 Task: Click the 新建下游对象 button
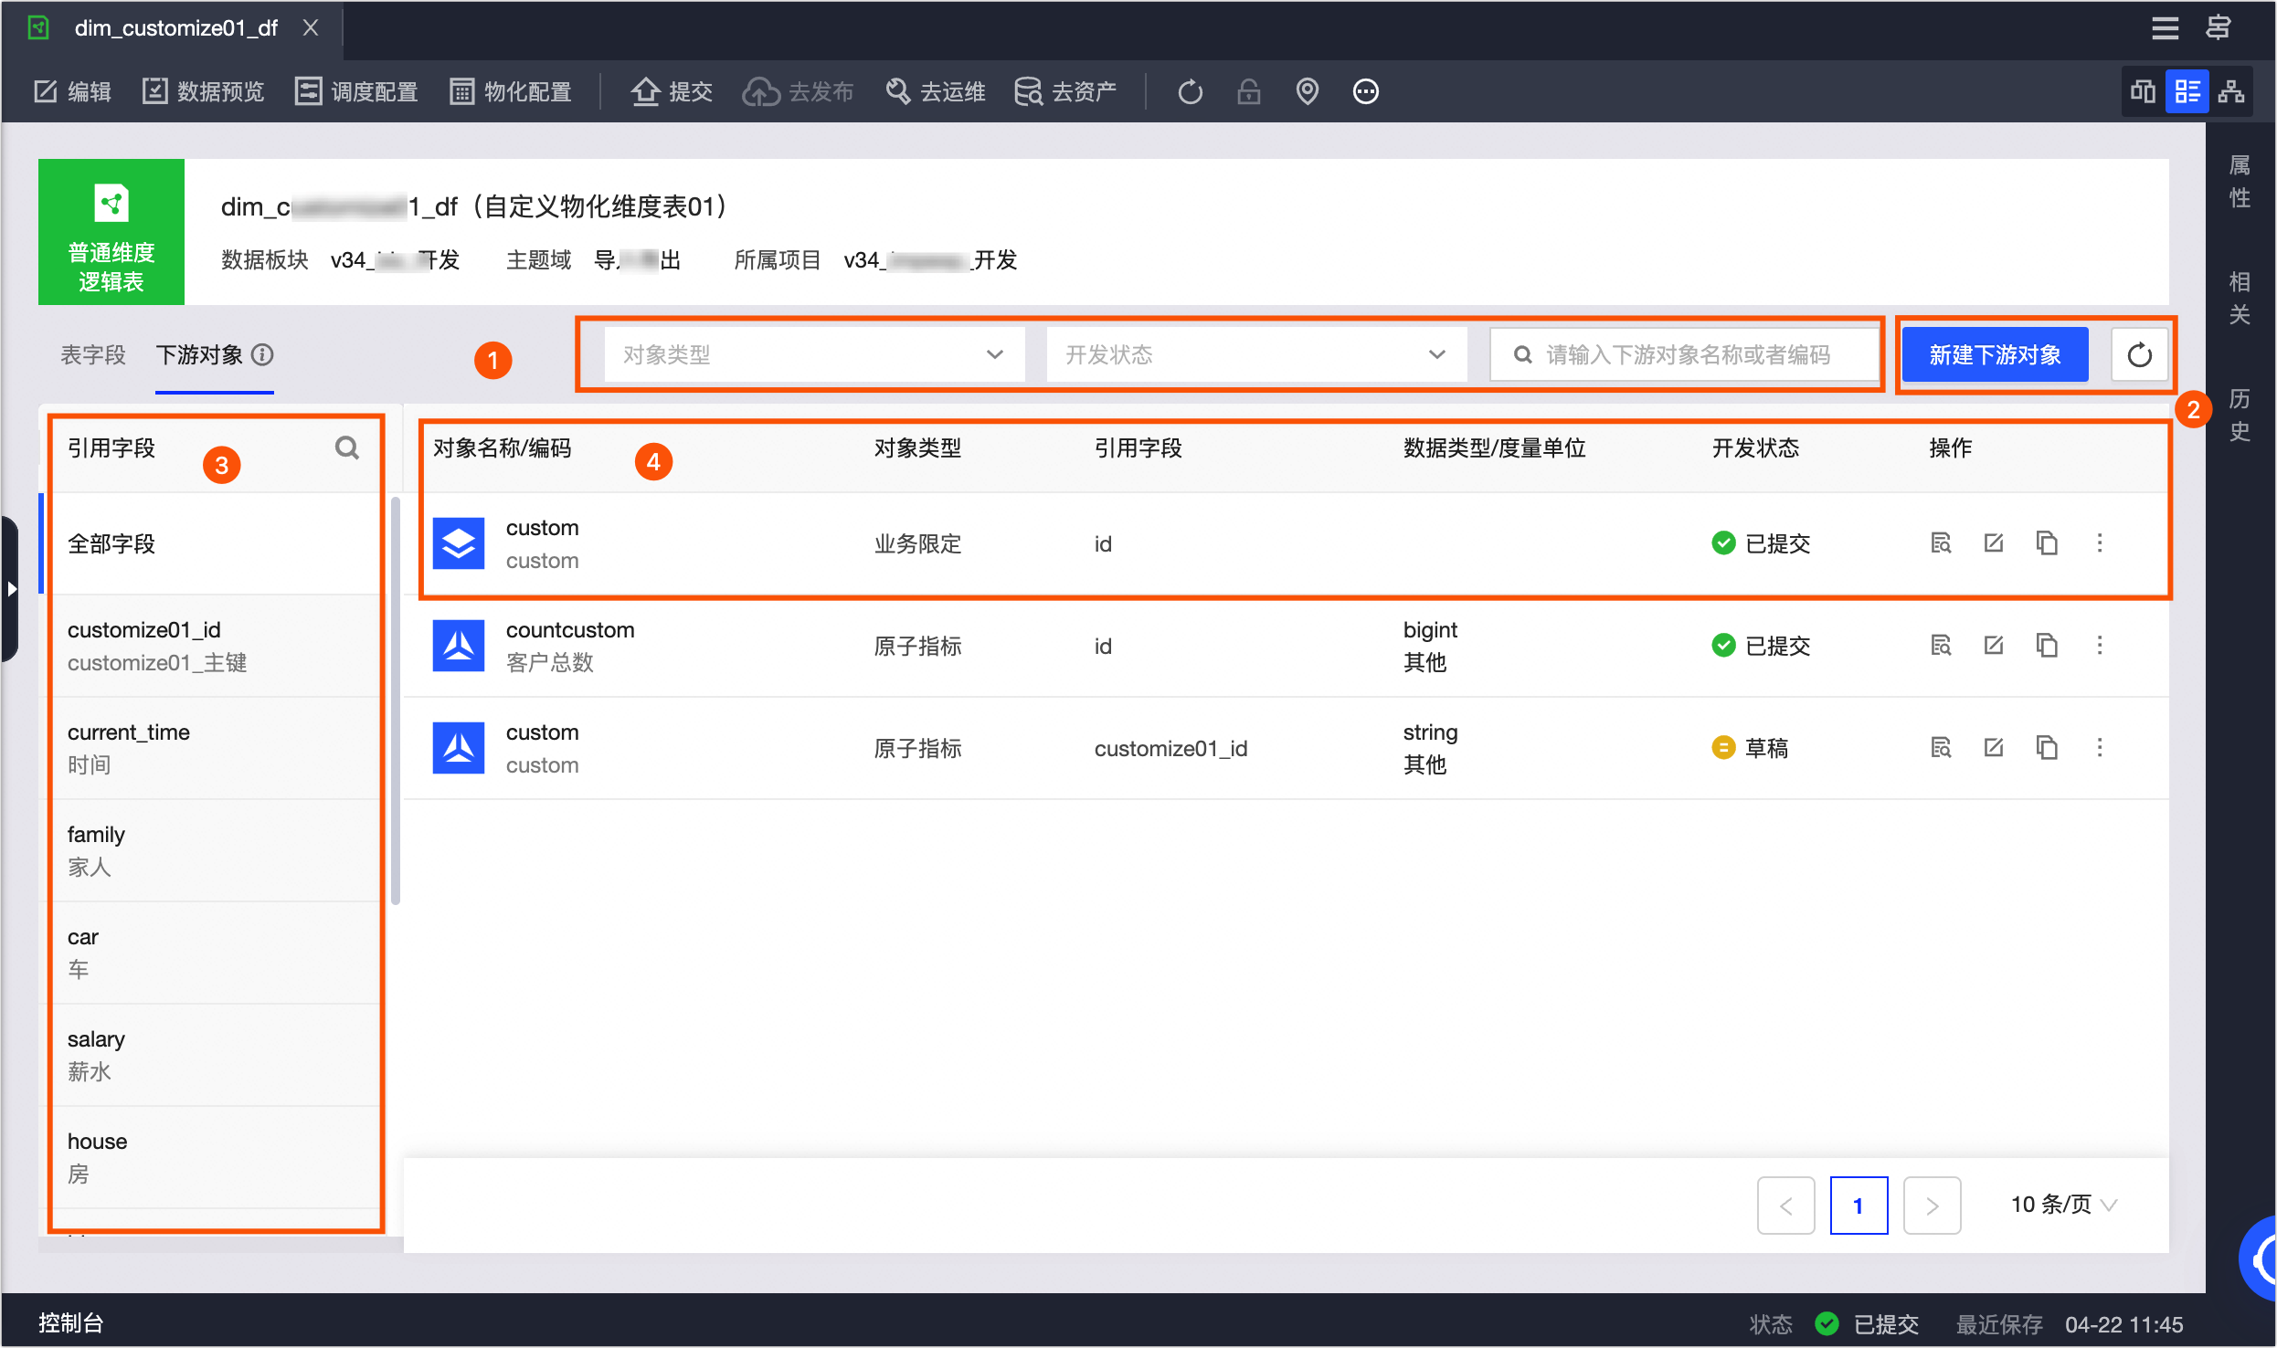coord(1995,354)
